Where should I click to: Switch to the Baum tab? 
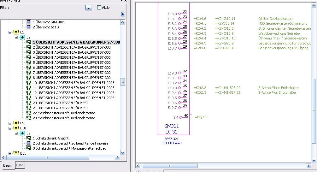(x=7, y=165)
